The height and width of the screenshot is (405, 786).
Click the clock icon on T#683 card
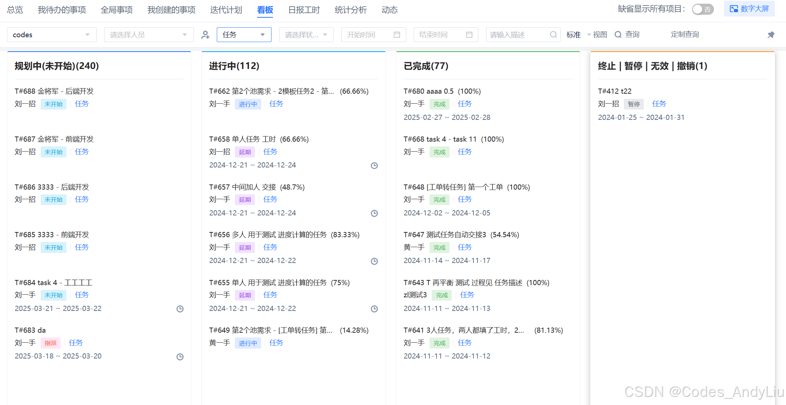click(x=180, y=357)
